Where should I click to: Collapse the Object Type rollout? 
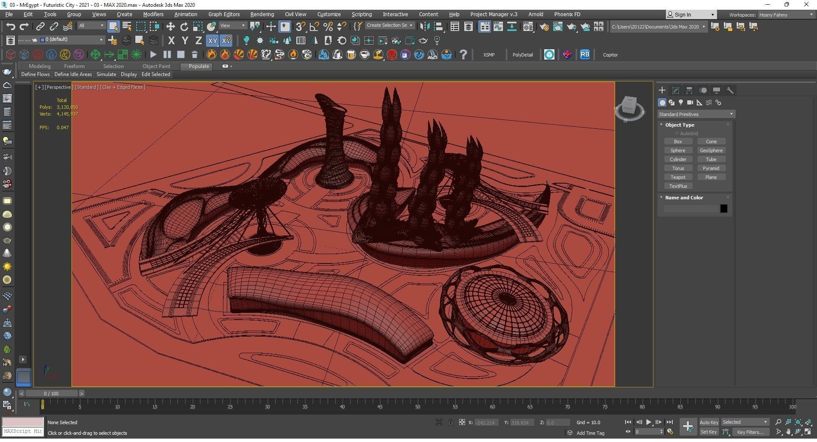click(679, 125)
